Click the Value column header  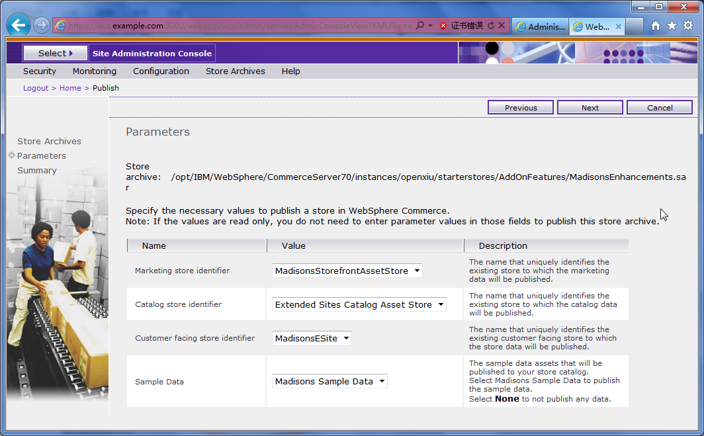pyautogui.click(x=365, y=245)
